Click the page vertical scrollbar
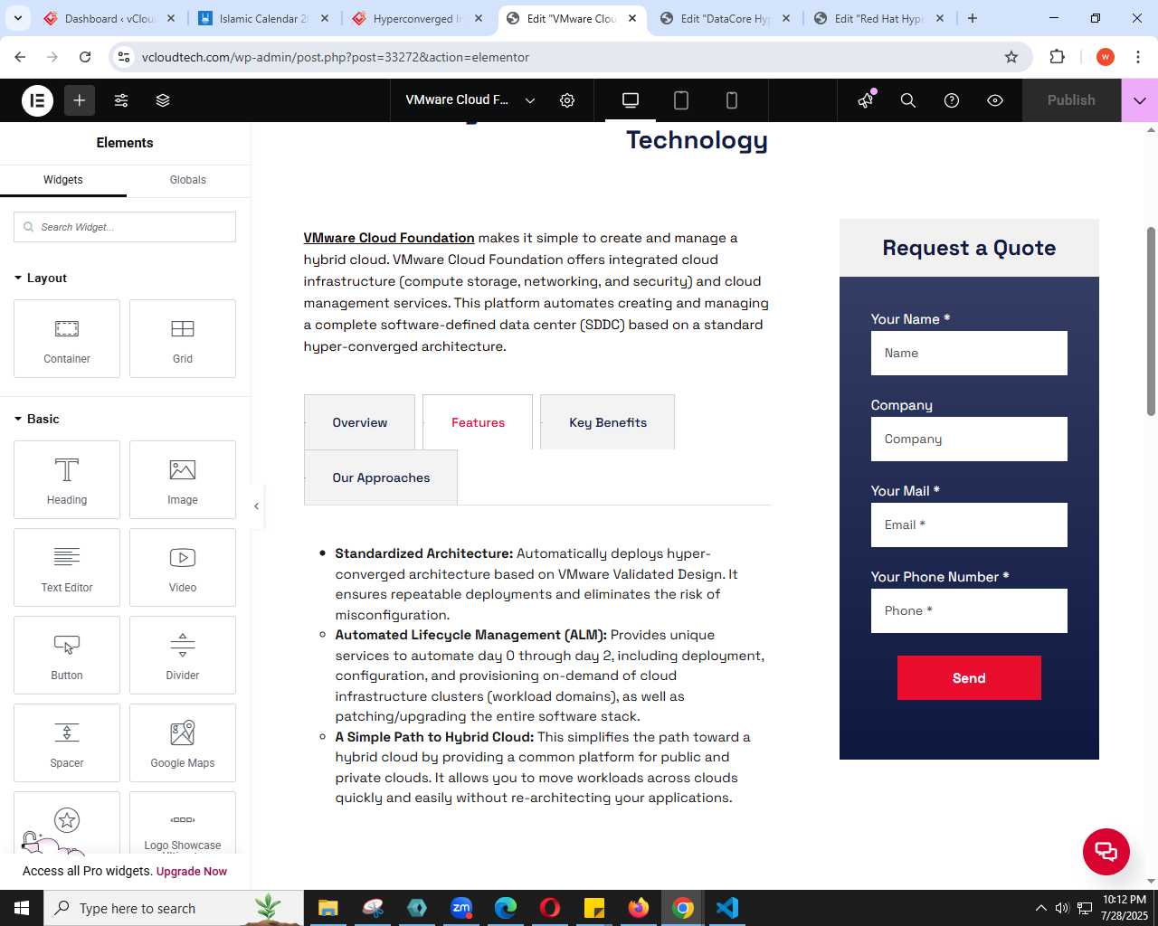 pyautogui.click(x=1151, y=321)
